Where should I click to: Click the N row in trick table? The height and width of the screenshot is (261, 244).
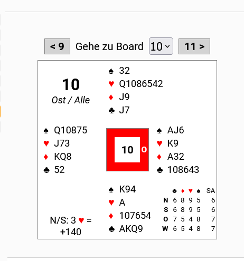pos(189,200)
